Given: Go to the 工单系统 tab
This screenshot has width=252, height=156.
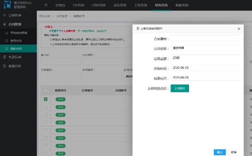Looking at the screenshot, I should [x=140, y=5].
